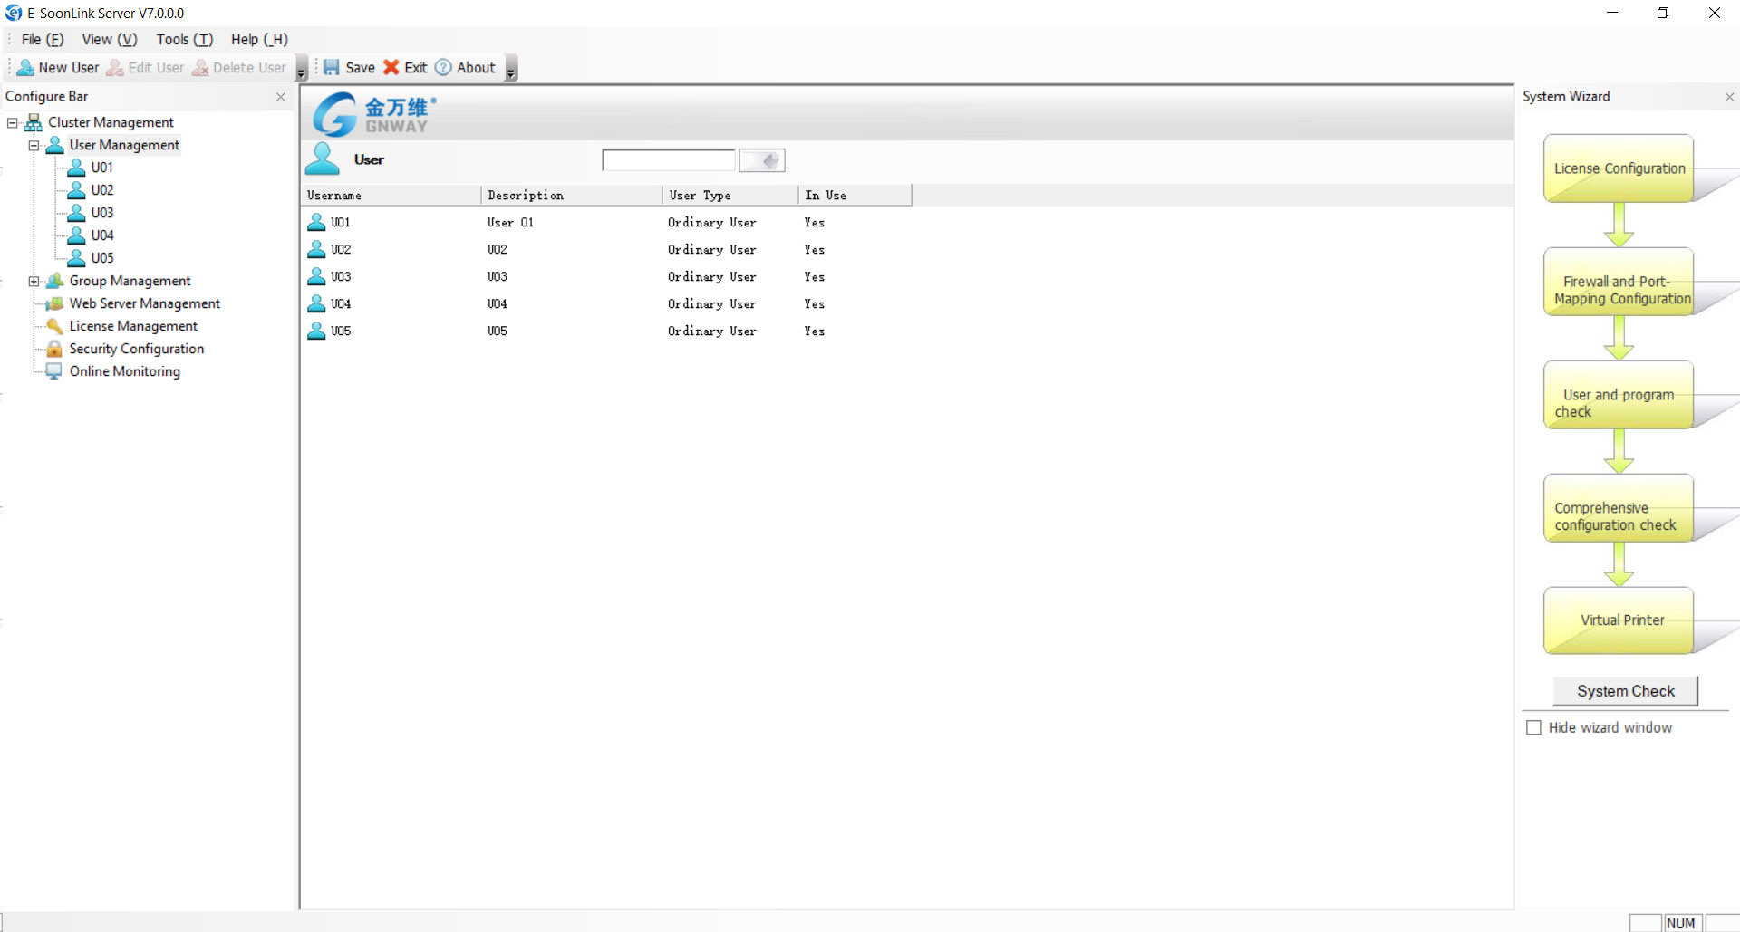Open the File menu
The image size is (1740, 932).
pos(43,39)
